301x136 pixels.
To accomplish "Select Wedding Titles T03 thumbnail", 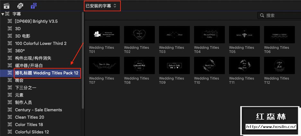I will (174, 35).
